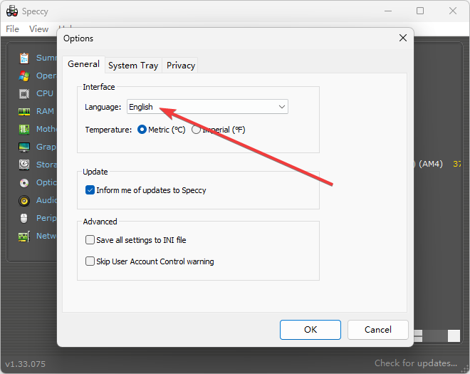The image size is (470, 374).
Task: Confirm options with the OK button
Action: click(x=310, y=330)
